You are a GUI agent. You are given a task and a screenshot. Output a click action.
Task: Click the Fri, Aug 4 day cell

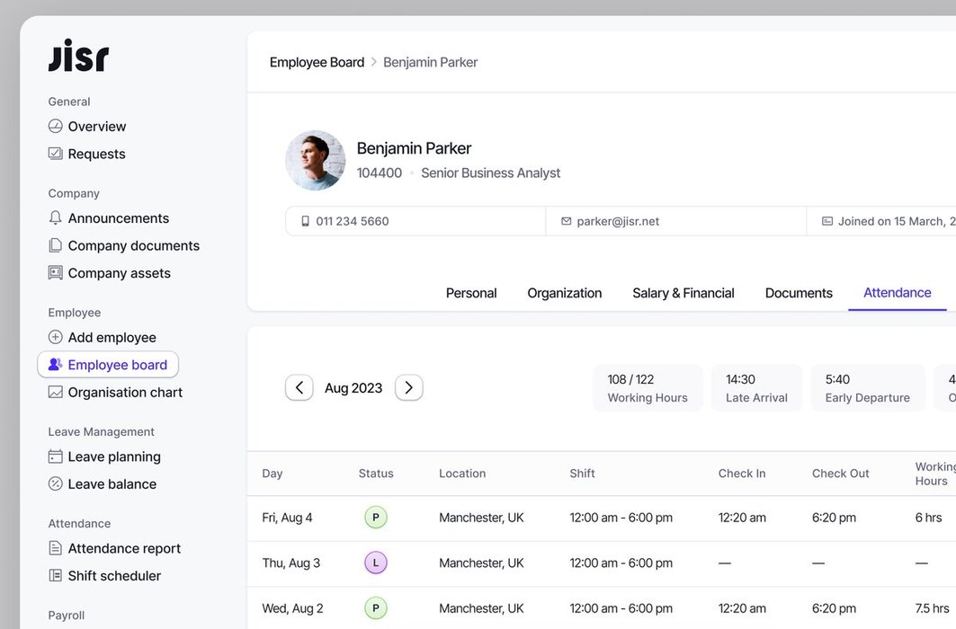(x=287, y=518)
